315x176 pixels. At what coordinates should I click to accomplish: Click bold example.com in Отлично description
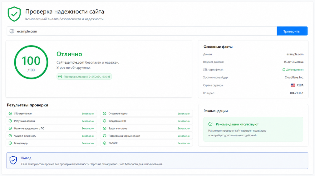click(74, 62)
